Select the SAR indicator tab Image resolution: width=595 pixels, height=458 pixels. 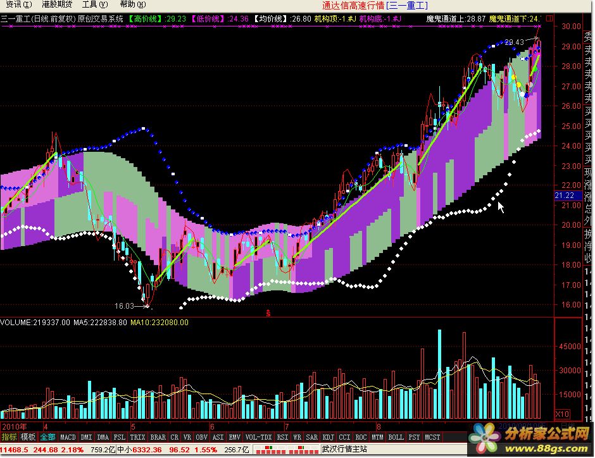click(311, 437)
